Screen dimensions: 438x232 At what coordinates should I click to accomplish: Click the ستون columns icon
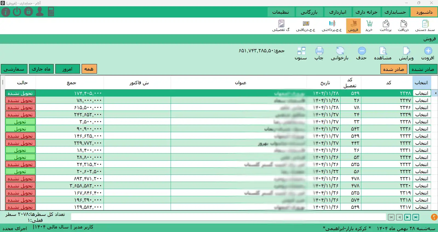(x=301, y=53)
